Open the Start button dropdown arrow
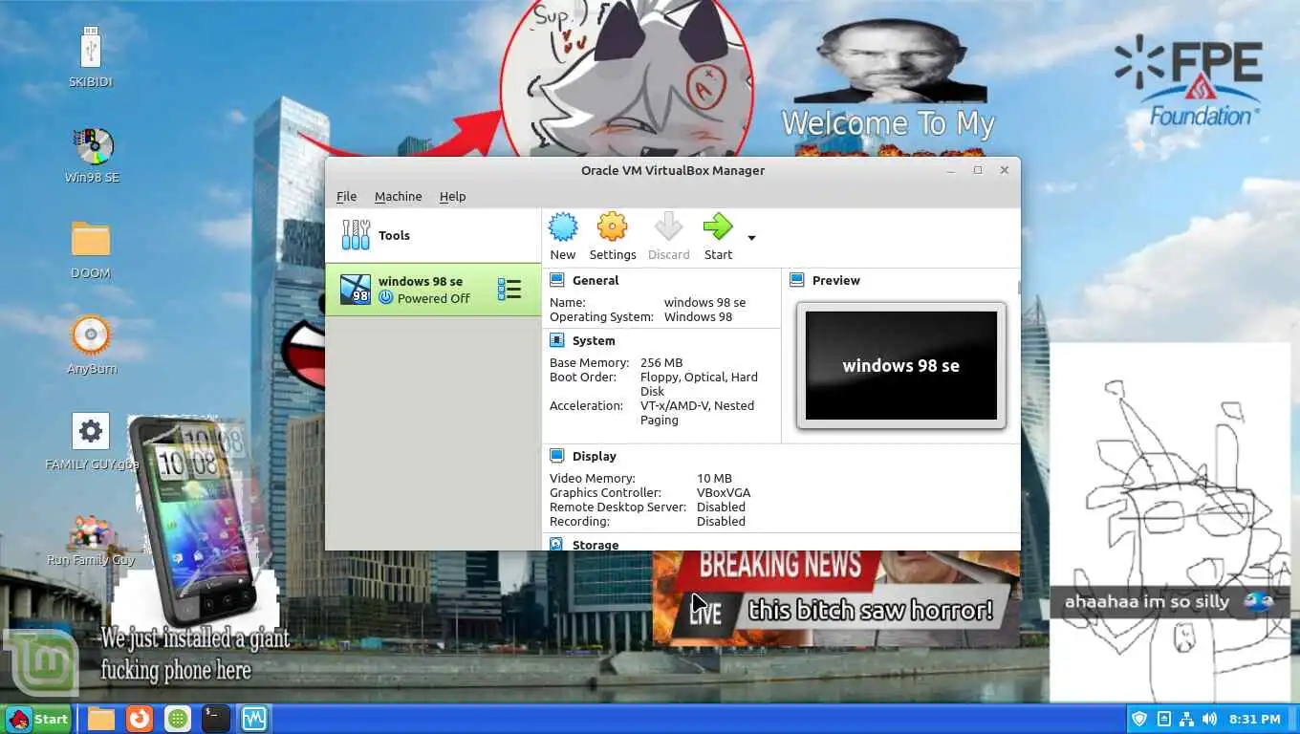Image resolution: width=1300 pixels, height=734 pixels. [751, 238]
